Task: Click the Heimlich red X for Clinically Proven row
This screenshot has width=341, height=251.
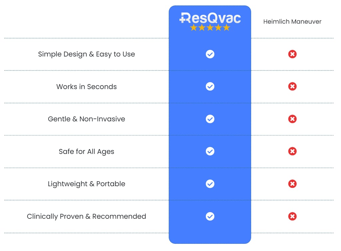Action: (x=292, y=216)
